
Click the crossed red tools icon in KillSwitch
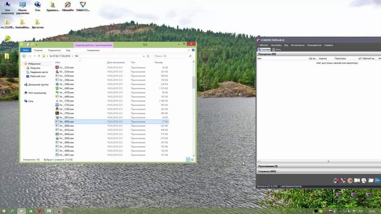tap(343, 180)
